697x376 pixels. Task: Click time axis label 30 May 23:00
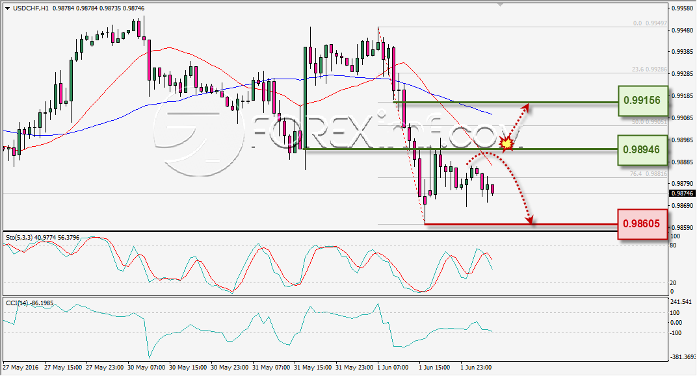coord(230,368)
